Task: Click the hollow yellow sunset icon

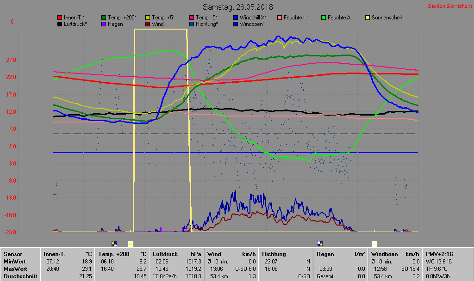Action: click(x=374, y=244)
